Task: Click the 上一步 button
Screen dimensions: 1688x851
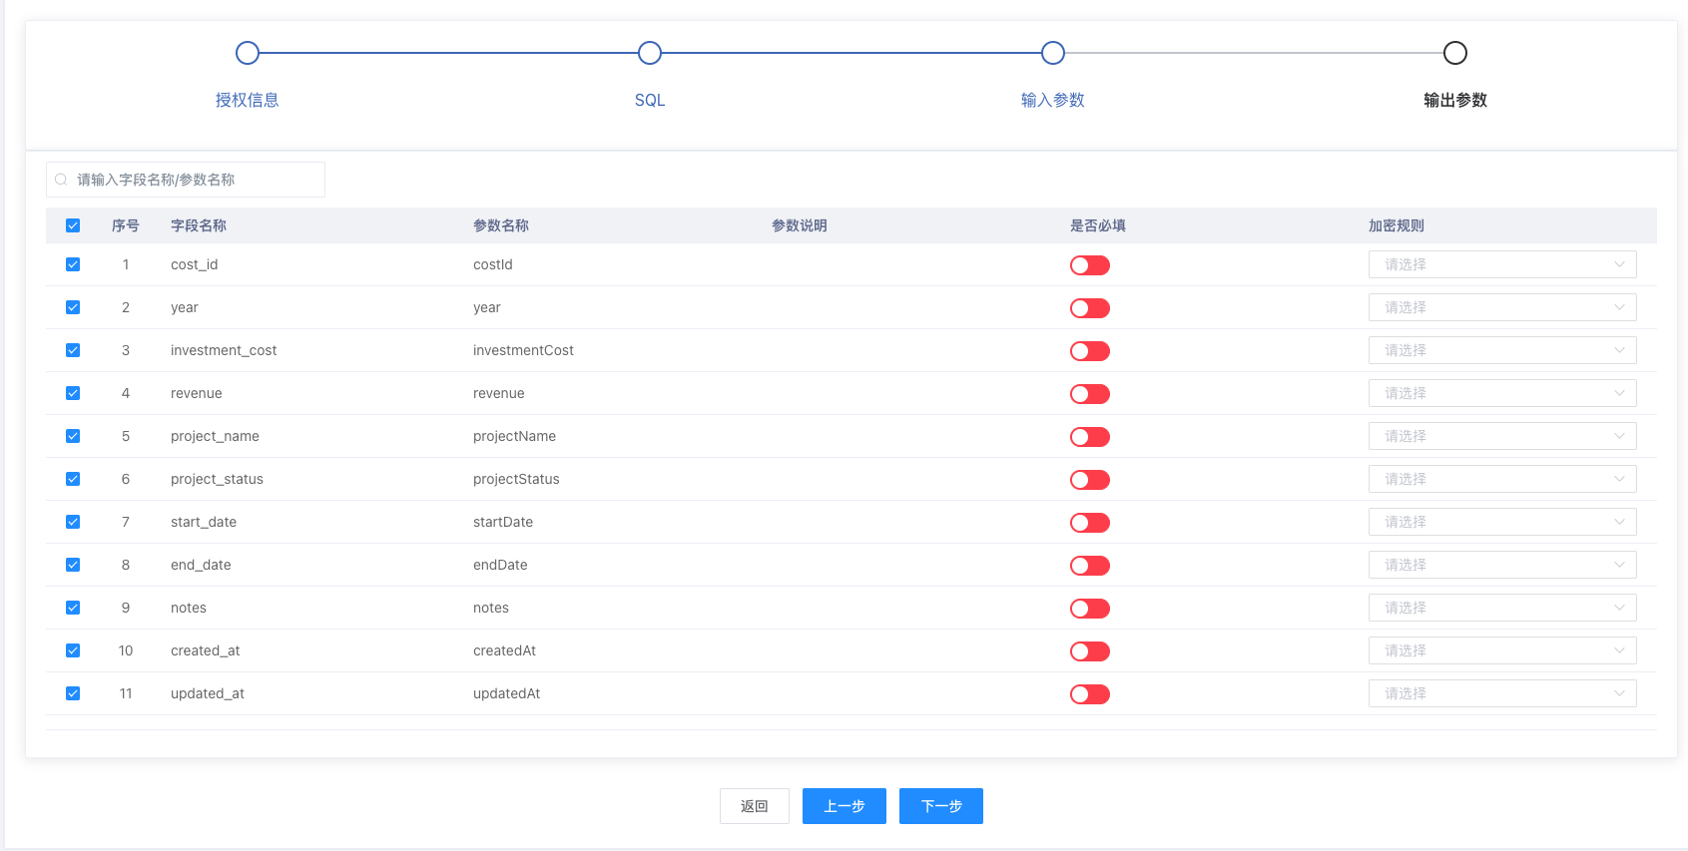Action: [x=844, y=806]
